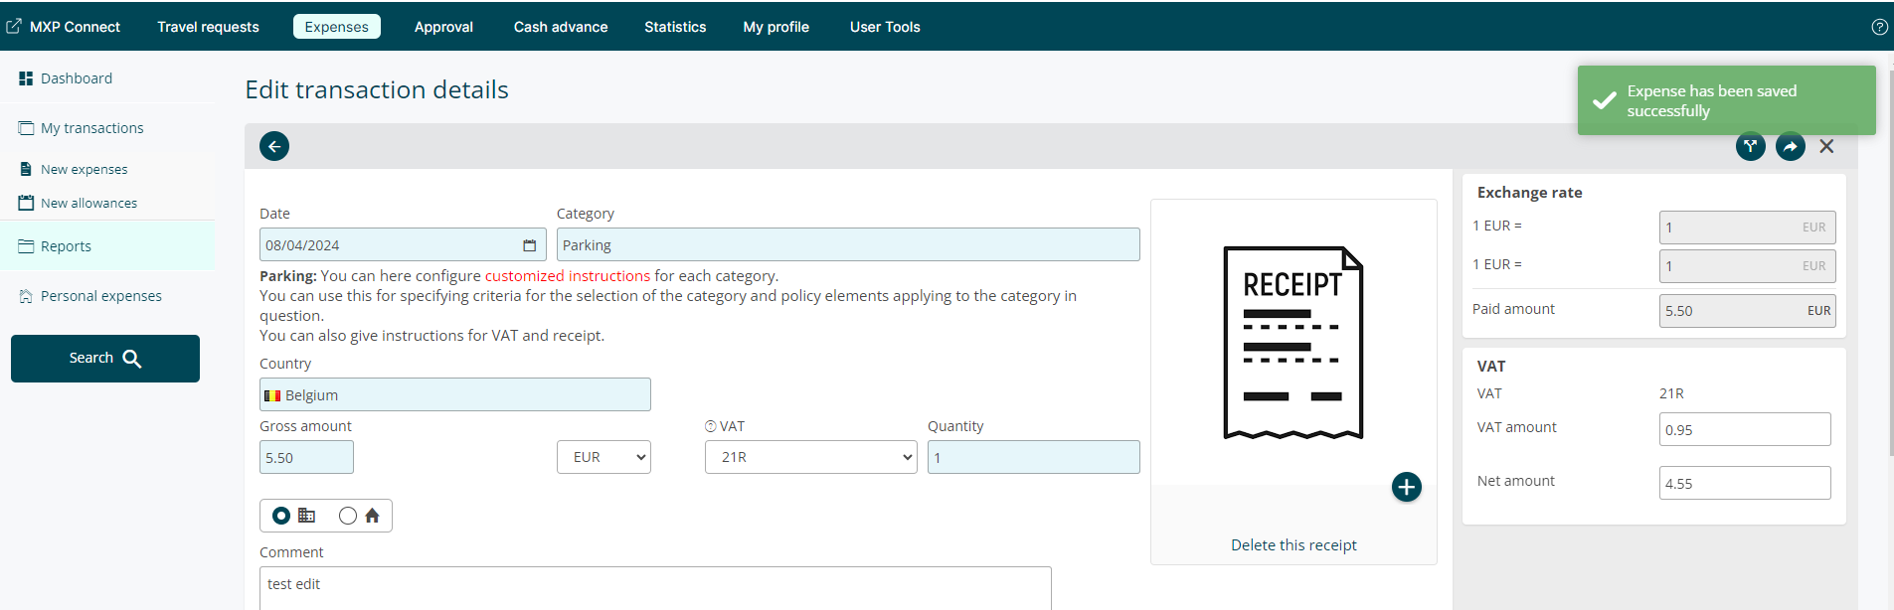
Task: Open the customized instructions link
Action: pos(567,276)
